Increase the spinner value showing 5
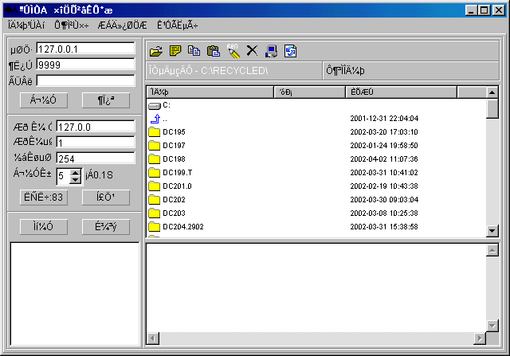The image size is (510, 356). [75, 172]
